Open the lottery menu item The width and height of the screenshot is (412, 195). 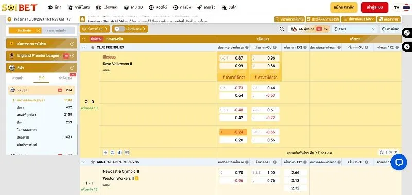tap(158, 7)
